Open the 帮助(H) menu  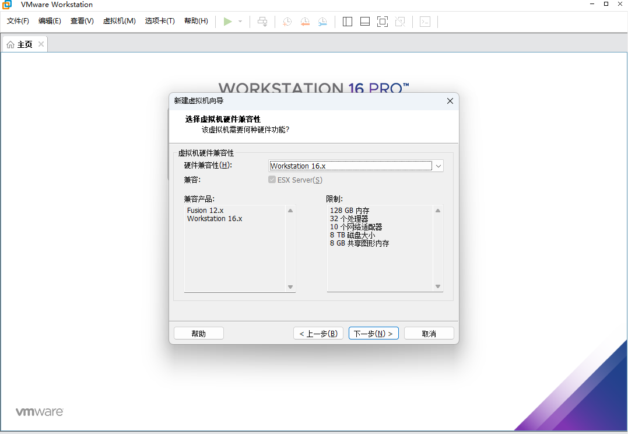pyautogui.click(x=197, y=21)
